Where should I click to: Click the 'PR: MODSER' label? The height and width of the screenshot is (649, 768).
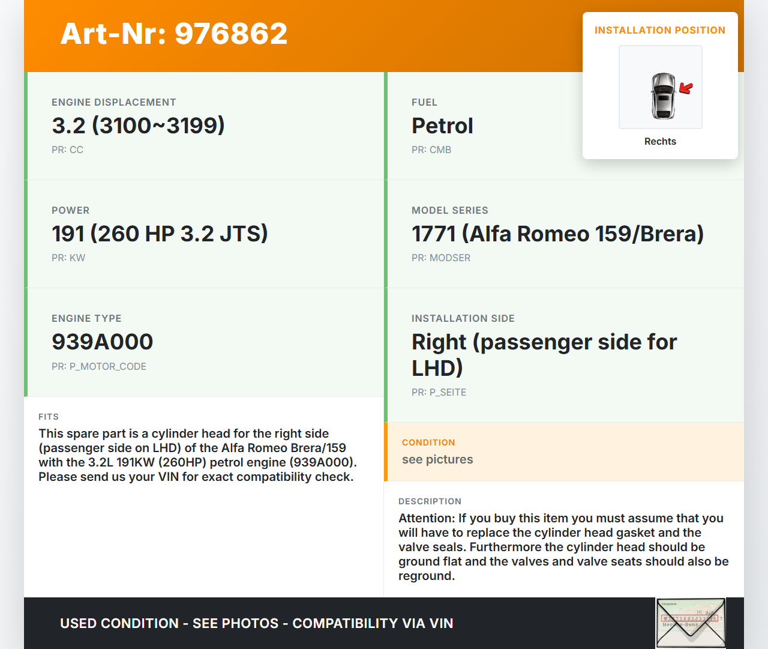pos(441,258)
